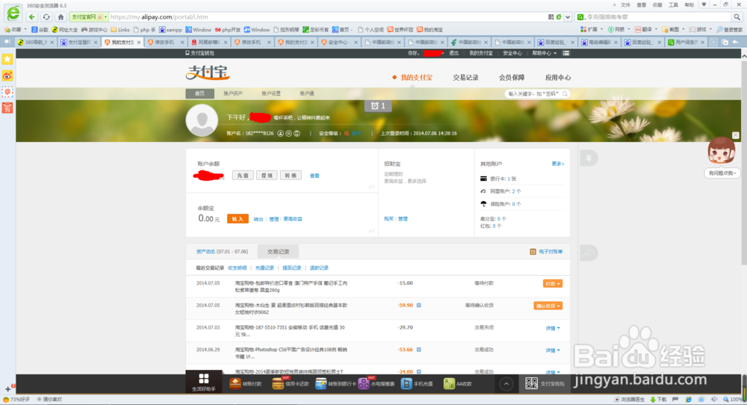The height and width of the screenshot is (405, 747).
Task: Select the 账户资产 sub-navigation tab
Action: click(233, 93)
